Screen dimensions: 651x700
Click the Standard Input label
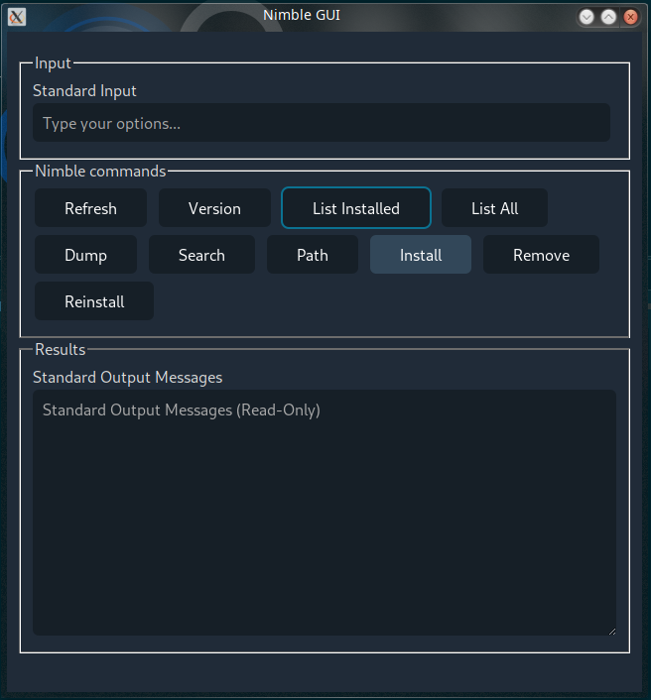click(x=84, y=90)
